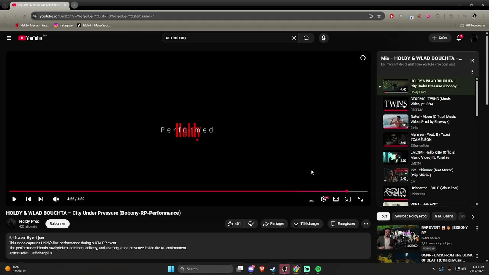
Task: Play the video
Action: pos(14,199)
